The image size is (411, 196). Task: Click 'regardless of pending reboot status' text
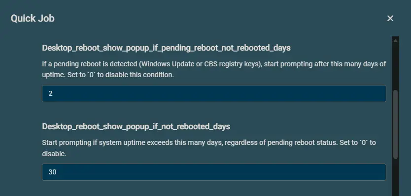281,142
